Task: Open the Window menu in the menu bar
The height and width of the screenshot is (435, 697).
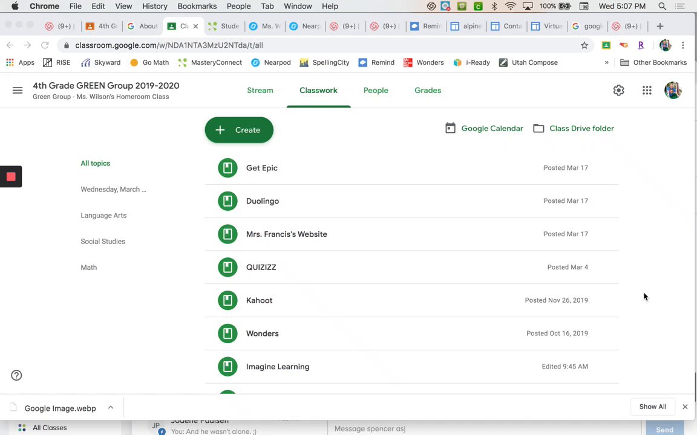Action: (298, 6)
